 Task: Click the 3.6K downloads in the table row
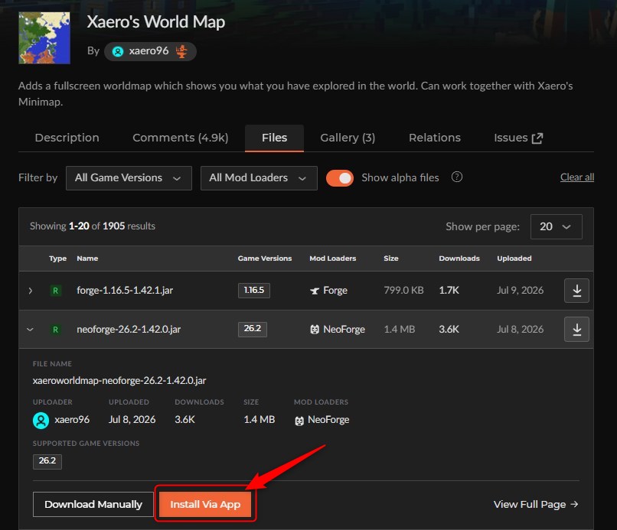(x=449, y=329)
